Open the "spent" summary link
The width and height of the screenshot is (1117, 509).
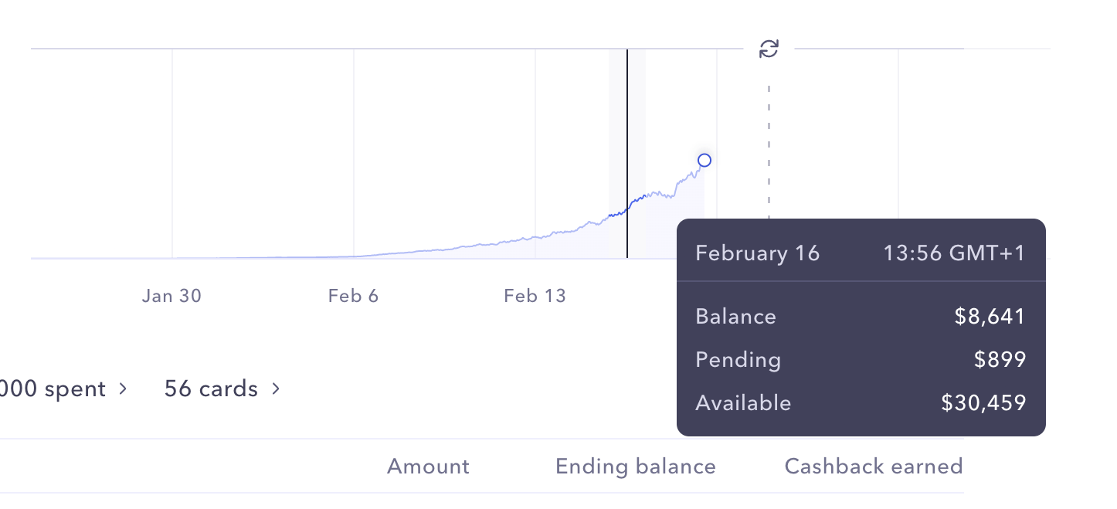click(x=53, y=389)
